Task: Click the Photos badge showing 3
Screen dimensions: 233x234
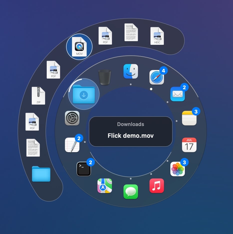Action: [x=184, y=162]
